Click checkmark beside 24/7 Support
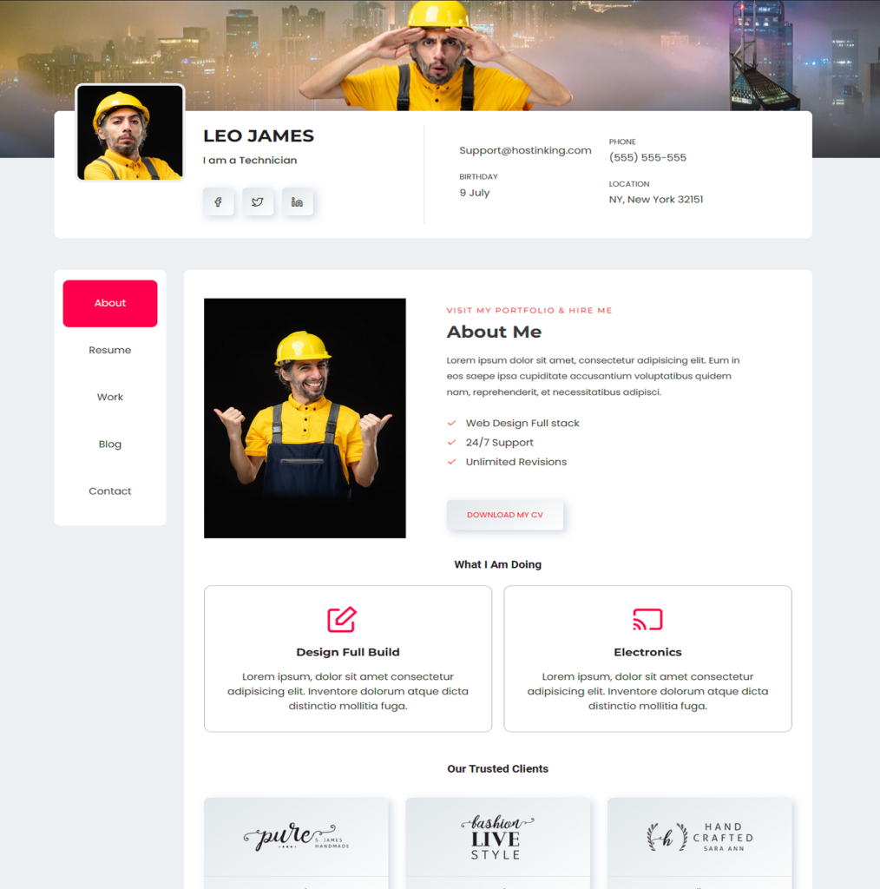Image resolution: width=880 pixels, height=889 pixels. (x=451, y=443)
